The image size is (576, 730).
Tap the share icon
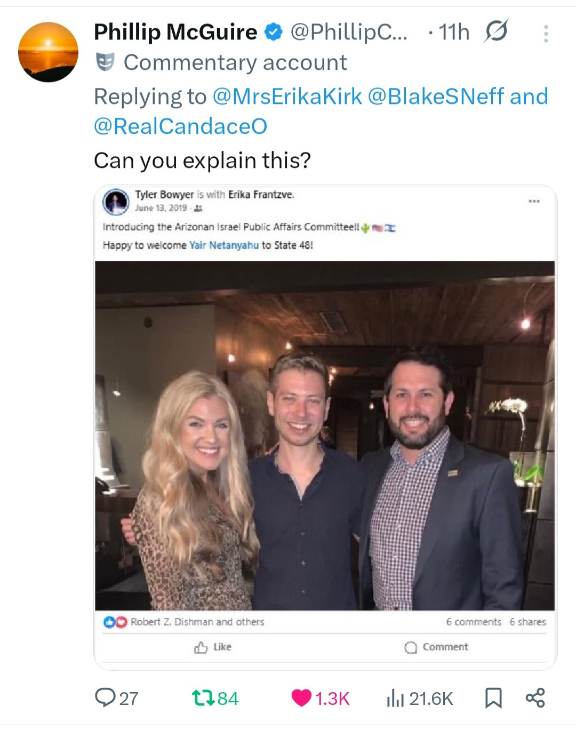535,697
